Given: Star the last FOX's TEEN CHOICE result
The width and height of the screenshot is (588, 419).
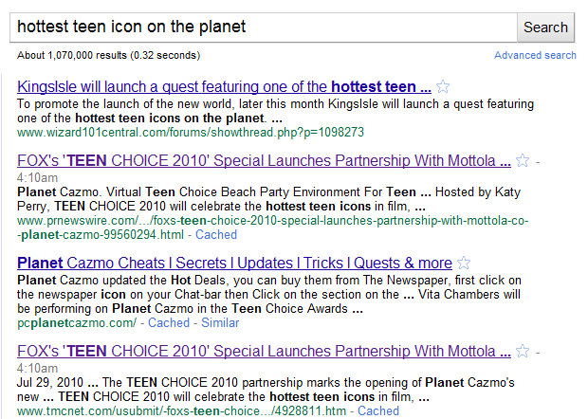Looking at the screenshot, I should click(523, 351).
